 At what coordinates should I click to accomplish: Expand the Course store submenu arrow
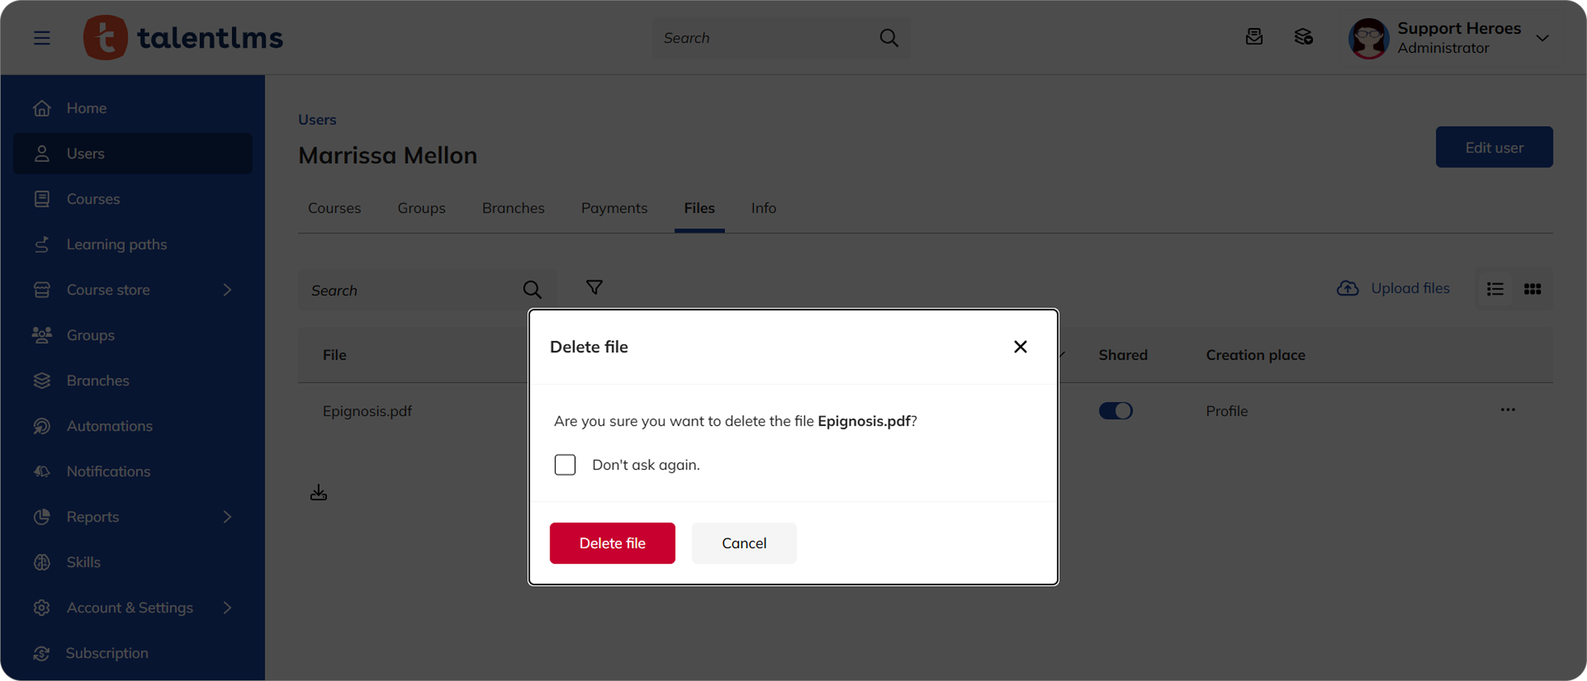click(x=227, y=289)
